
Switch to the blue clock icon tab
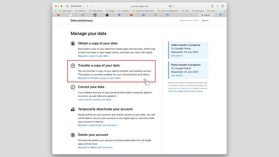tap(83, 15)
